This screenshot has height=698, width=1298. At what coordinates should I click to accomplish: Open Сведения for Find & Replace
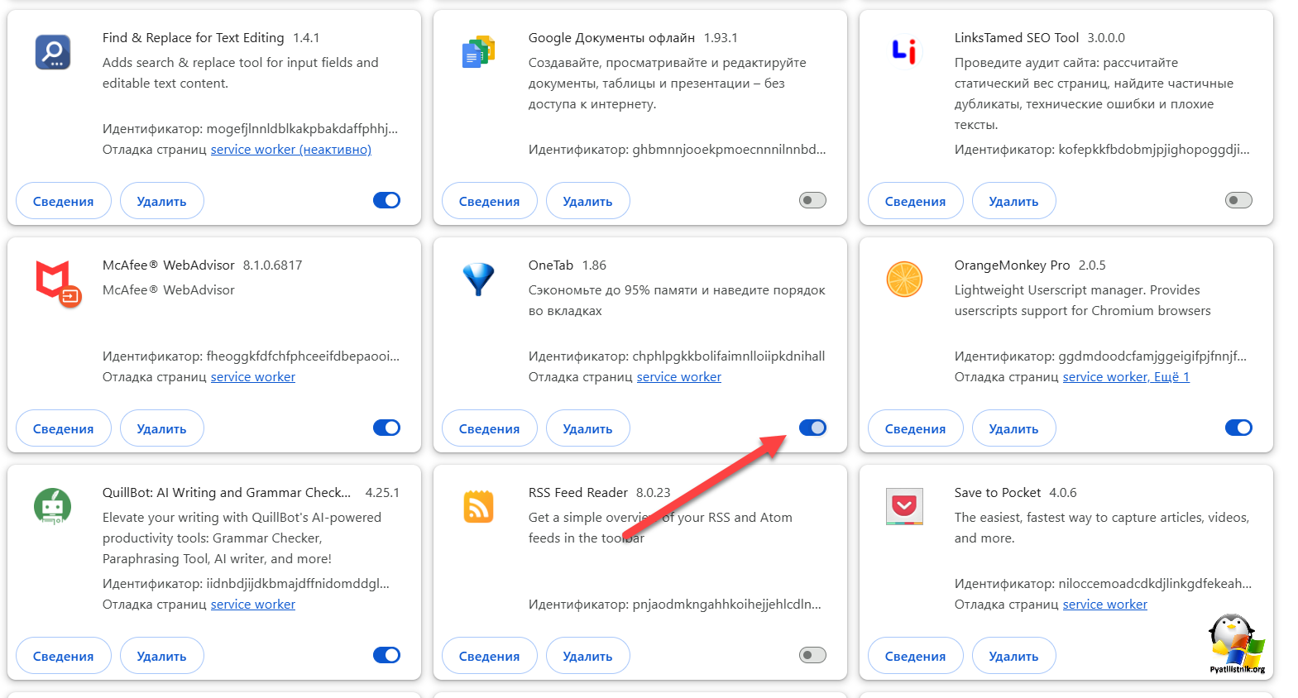(x=64, y=201)
